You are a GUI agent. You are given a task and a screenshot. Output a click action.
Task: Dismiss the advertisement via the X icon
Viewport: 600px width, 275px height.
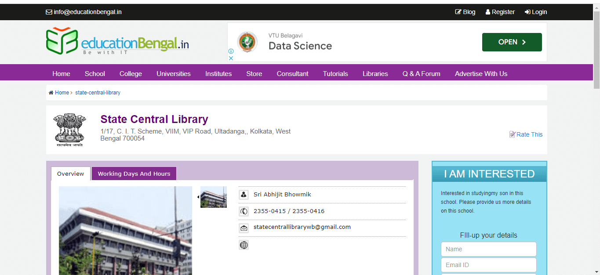231,58
